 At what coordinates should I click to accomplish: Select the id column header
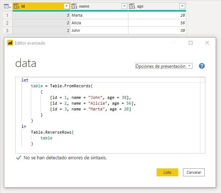(42, 6)
